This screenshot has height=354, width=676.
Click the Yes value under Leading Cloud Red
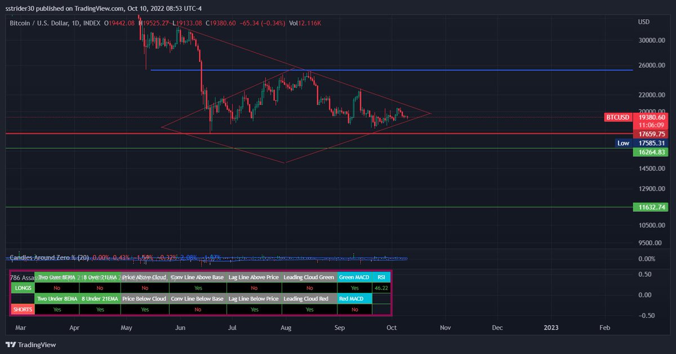(309, 309)
